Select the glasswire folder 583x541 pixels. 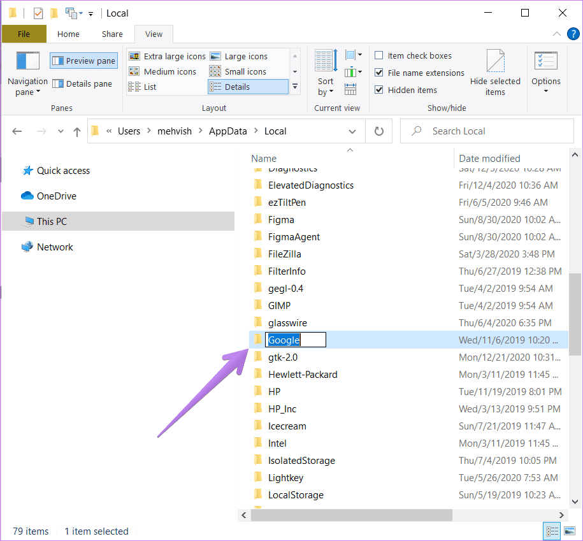tap(287, 322)
